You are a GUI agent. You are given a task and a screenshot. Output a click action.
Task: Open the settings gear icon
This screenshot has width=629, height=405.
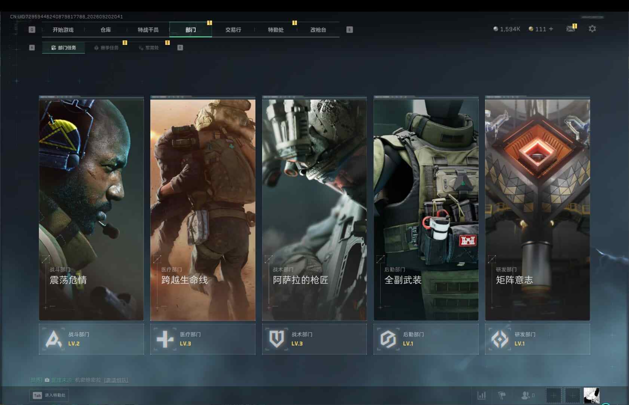click(592, 29)
